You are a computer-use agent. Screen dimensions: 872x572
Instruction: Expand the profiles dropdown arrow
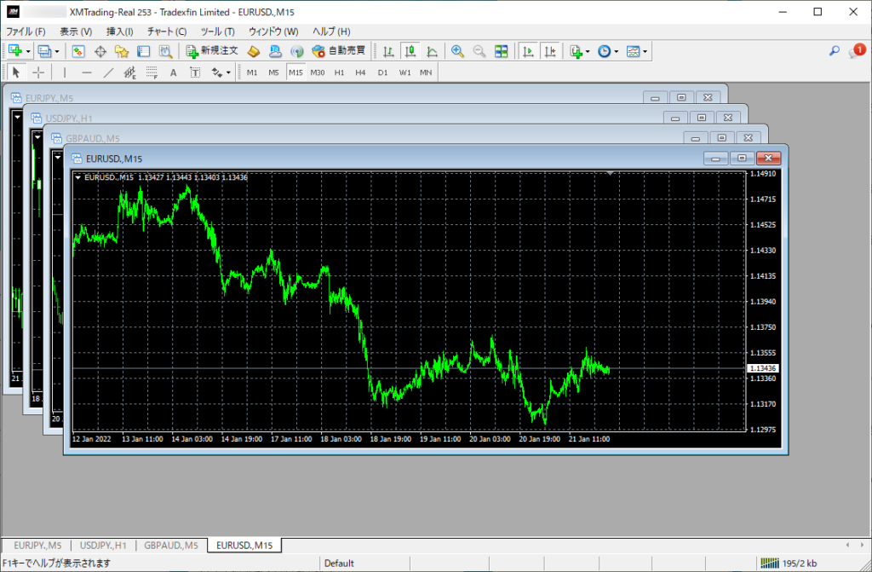(x=57, y=52)
